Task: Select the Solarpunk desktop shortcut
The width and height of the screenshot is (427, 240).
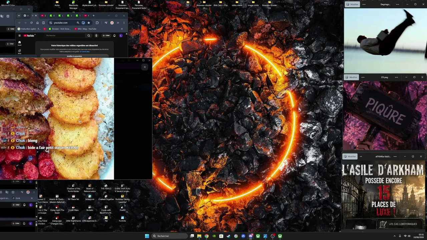Action: click(x=90, y=198)
